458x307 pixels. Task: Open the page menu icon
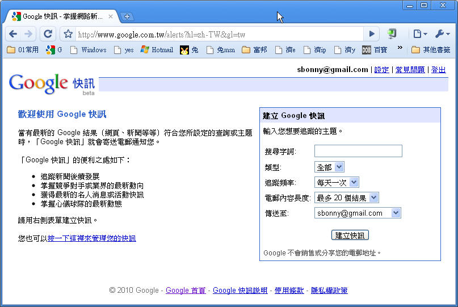pyautogui.click(x=420, y=34)
